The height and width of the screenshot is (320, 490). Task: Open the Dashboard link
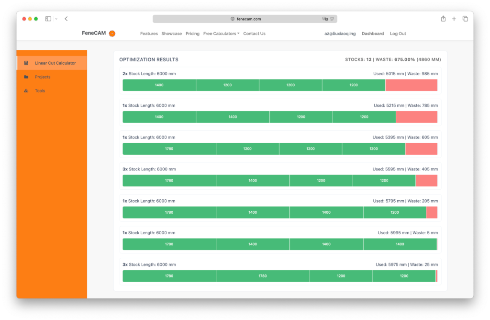coord(372,34)
